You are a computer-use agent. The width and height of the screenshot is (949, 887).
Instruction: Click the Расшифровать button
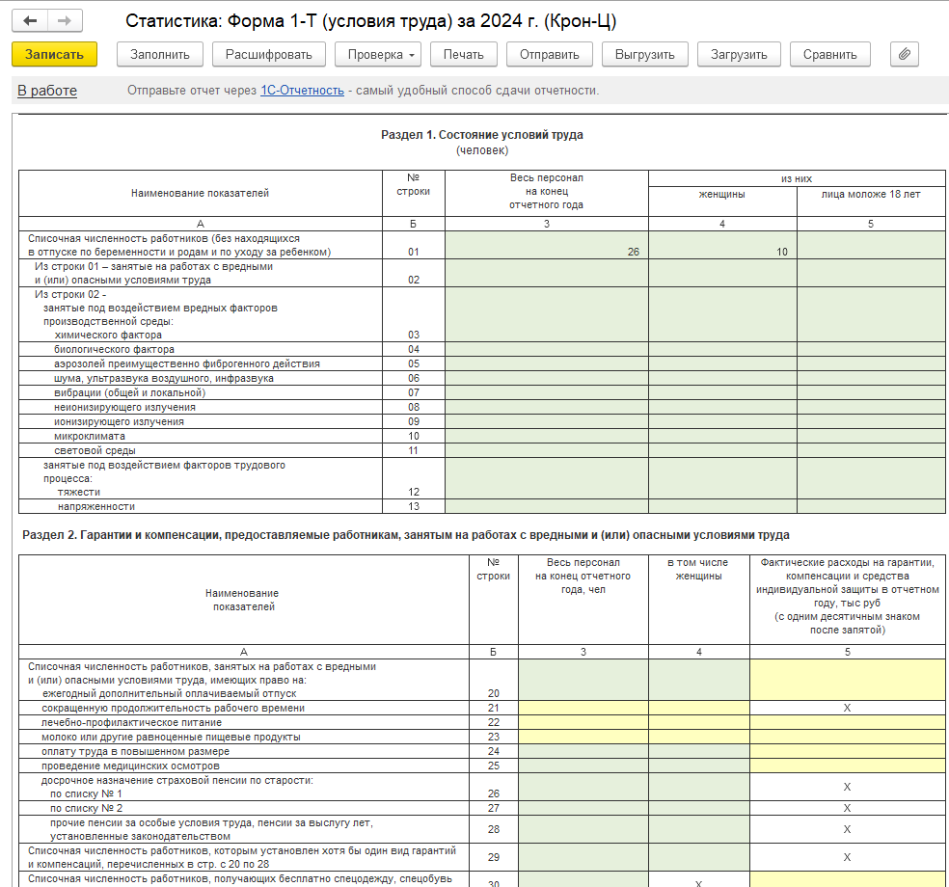tap(269, 54)
